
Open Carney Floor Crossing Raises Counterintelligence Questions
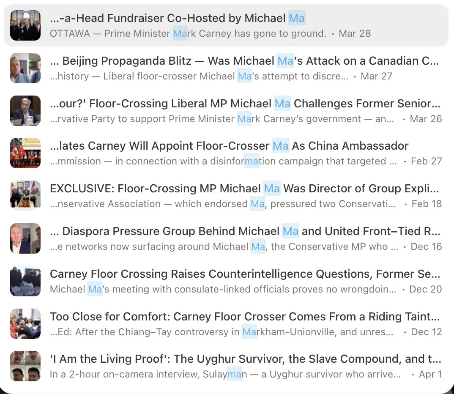[x=226, y=281]
